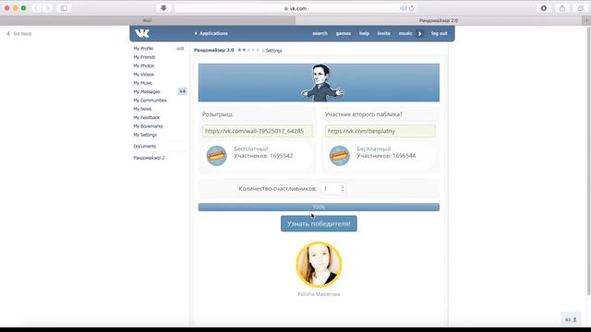Screen dimensions: 591x332
Task: Open My Profile from sidebar
Action: (143, 49)
